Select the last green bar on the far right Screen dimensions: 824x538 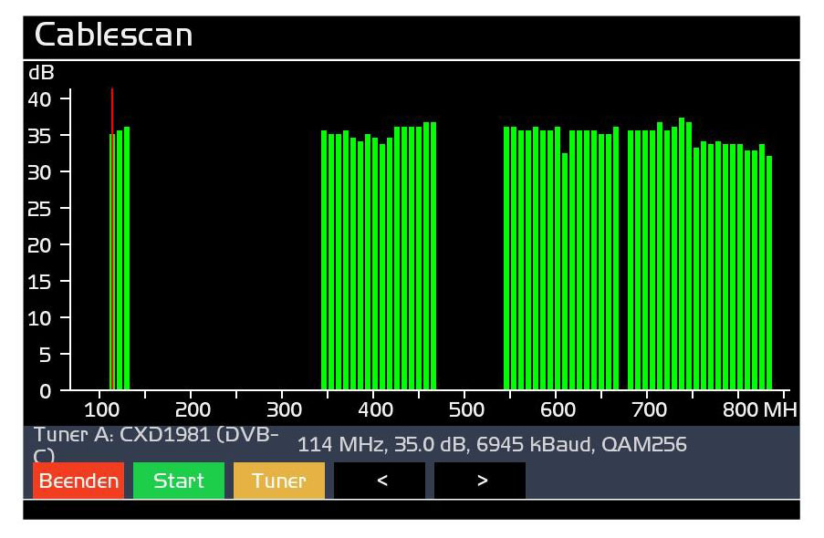point(769,274)
